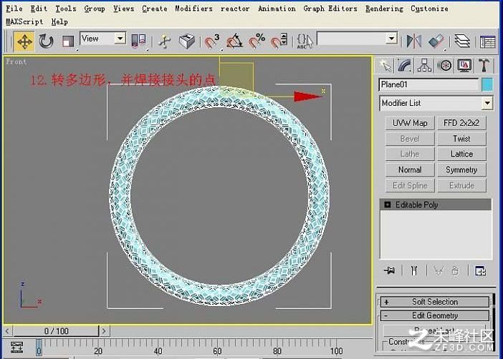The width and height of the screenshot is (503, 359).
Task: Open the Views menu
Action: coord(123,9)
